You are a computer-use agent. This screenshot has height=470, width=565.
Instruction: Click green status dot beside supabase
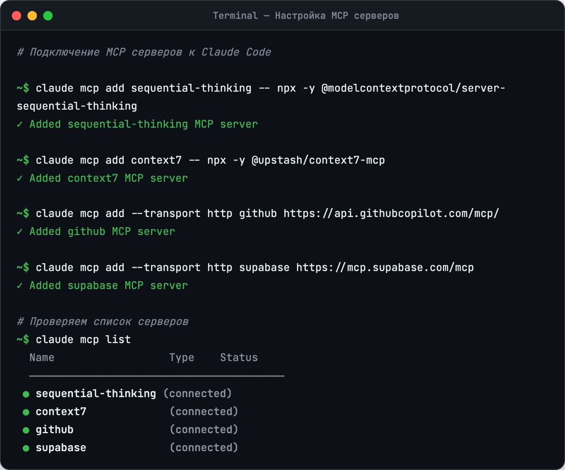coord(26,448)
